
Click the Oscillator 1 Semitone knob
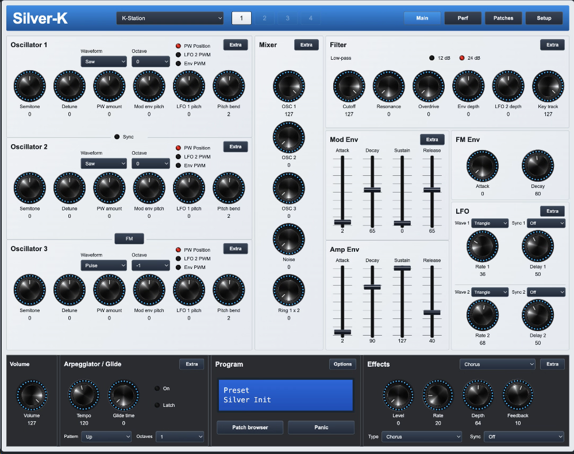click(30, 86)
